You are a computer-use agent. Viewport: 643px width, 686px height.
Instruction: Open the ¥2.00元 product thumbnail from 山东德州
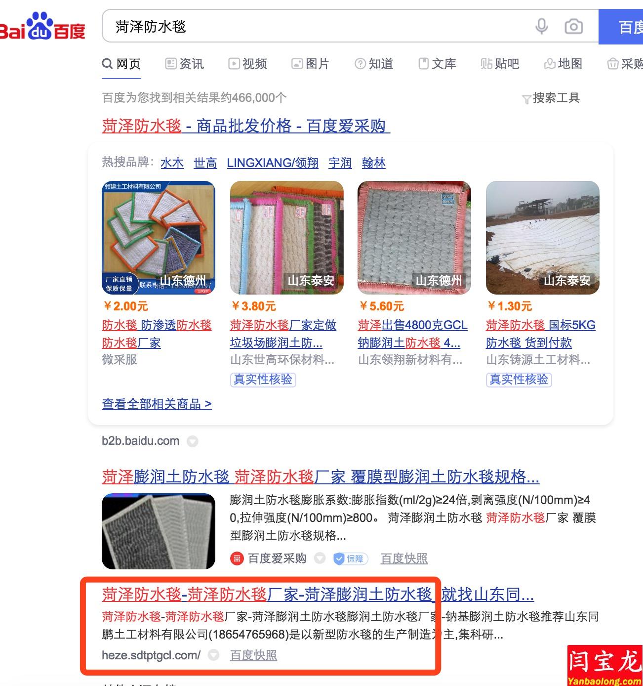coord(159,238)
